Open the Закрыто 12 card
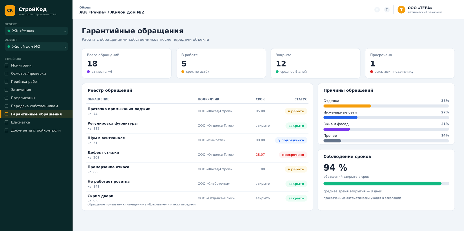 click(x=316, y=63)
